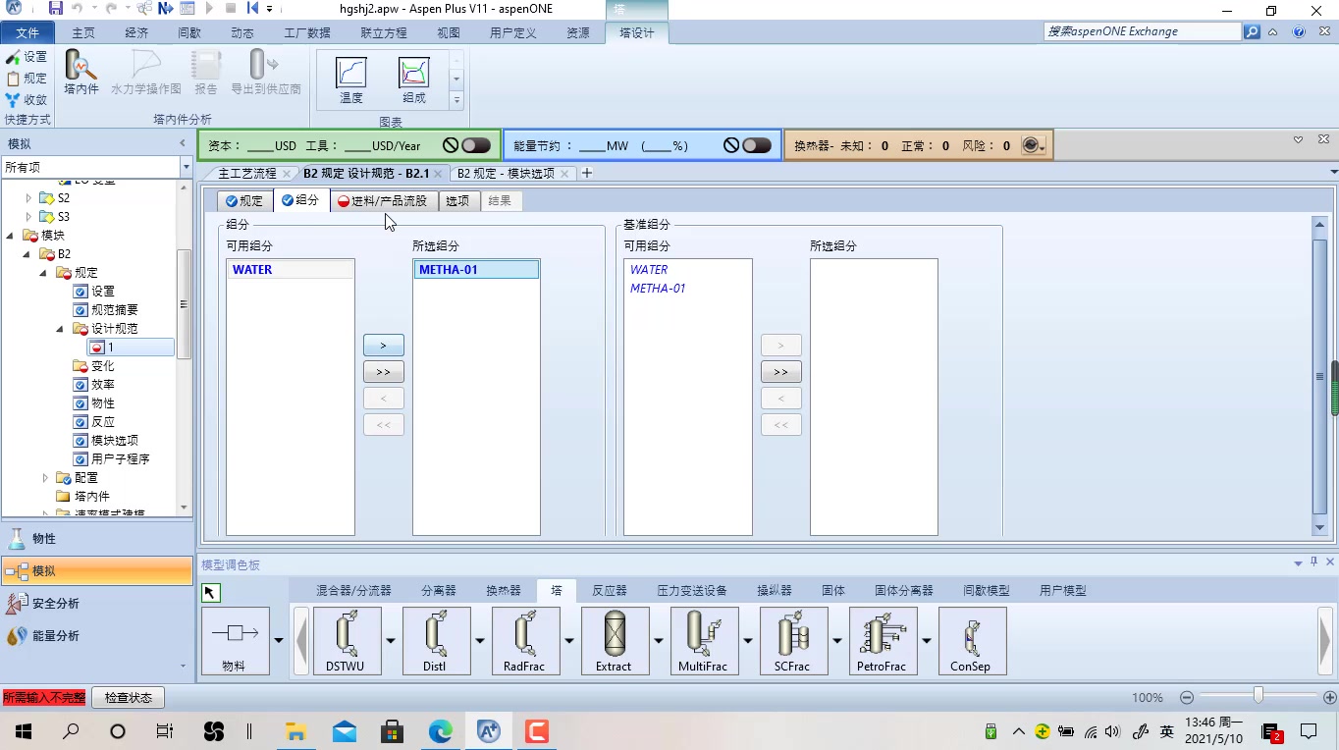Select the pointer arrow in model palette
This screenshot has height=750, width=1339.
pyautogui.click(x=211, y=592)
